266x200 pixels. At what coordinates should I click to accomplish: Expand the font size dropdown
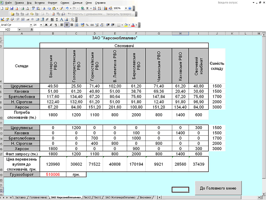pyautogui.click(x=41, y=25)
